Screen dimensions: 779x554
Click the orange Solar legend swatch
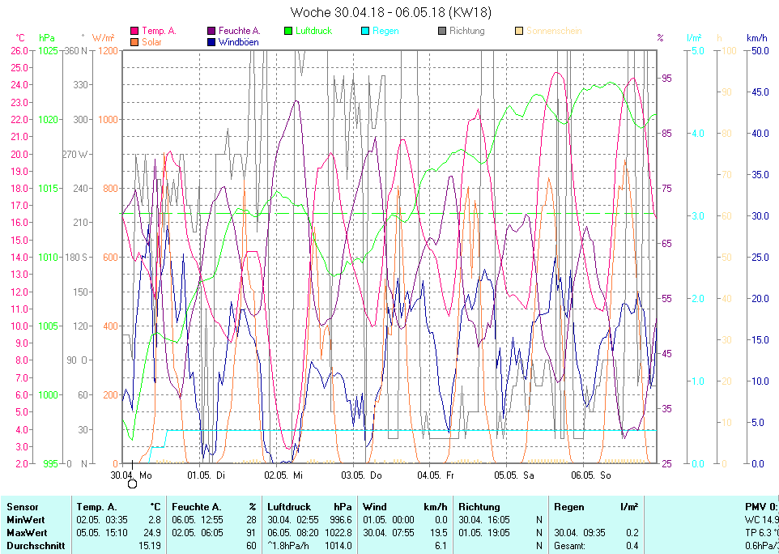coord(134,42)
